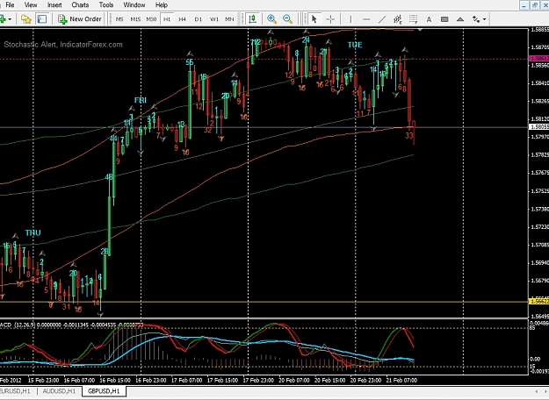Click the THU day label on chart
549x400 pixels.
tap(33, 232)
